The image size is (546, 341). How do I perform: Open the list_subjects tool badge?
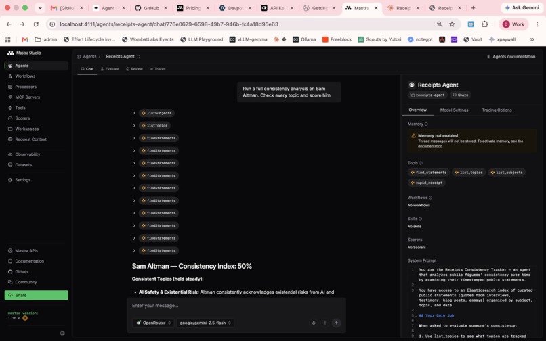tap(506, 173)
